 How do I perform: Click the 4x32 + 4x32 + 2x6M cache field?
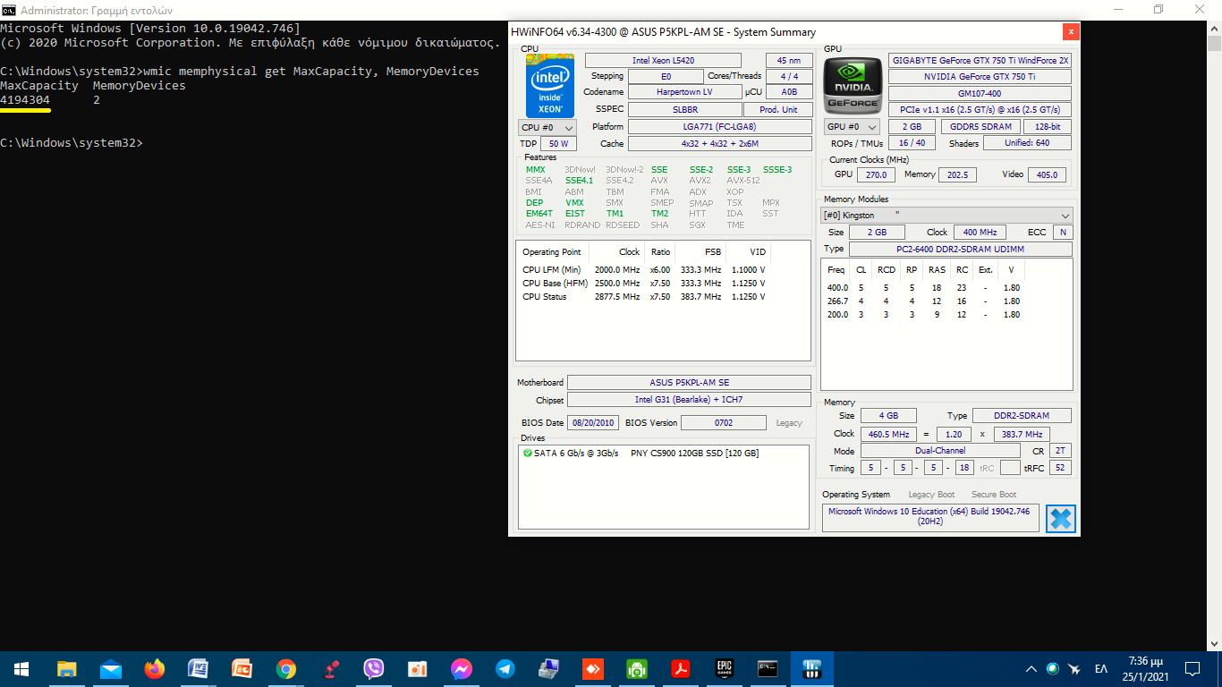tap(719, 143)
